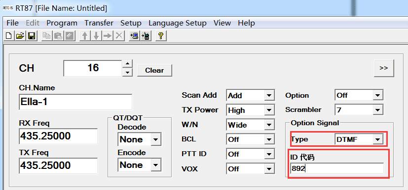The image size is (408, 190).
Task: Clear the current channel with Clear button
Action: pos(154,70)
